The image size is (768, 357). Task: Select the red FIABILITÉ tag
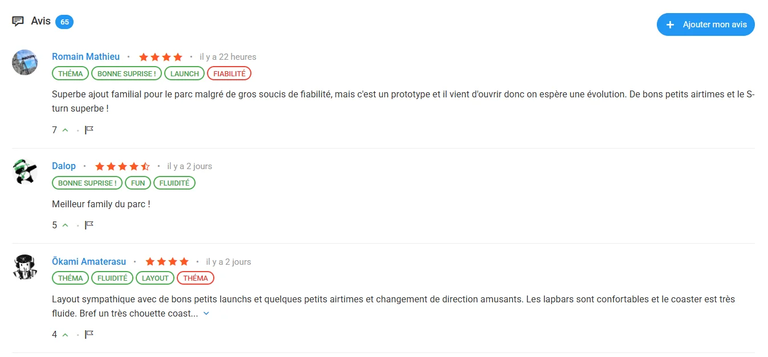[x=229, y=73]
